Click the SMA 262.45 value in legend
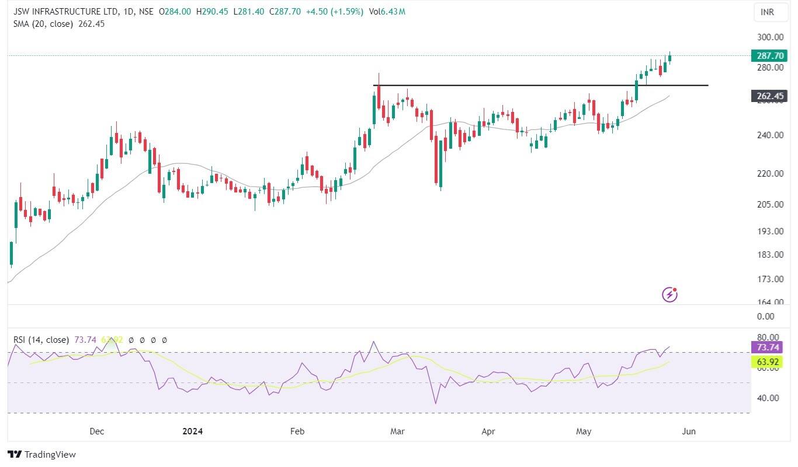This screenshot has height=467, width=798. pos(91,24)
